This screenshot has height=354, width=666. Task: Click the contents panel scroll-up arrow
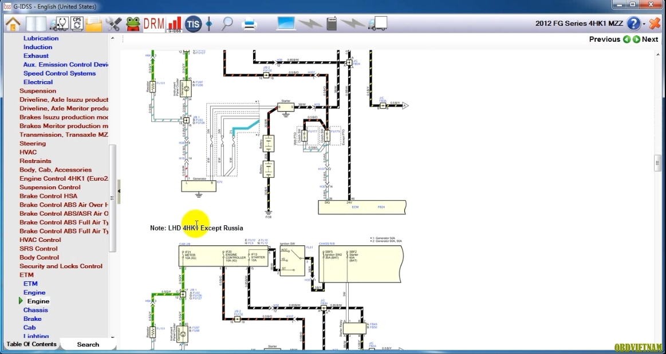coord(113,38)
